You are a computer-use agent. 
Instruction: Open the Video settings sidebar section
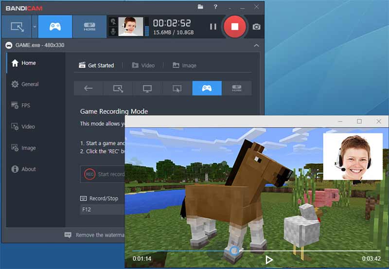(x=35, y=126)
